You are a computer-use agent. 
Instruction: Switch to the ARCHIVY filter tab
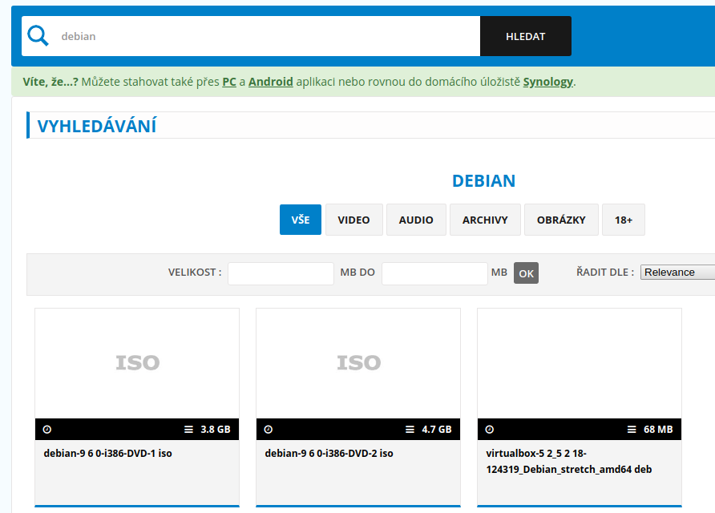[485, 220]
